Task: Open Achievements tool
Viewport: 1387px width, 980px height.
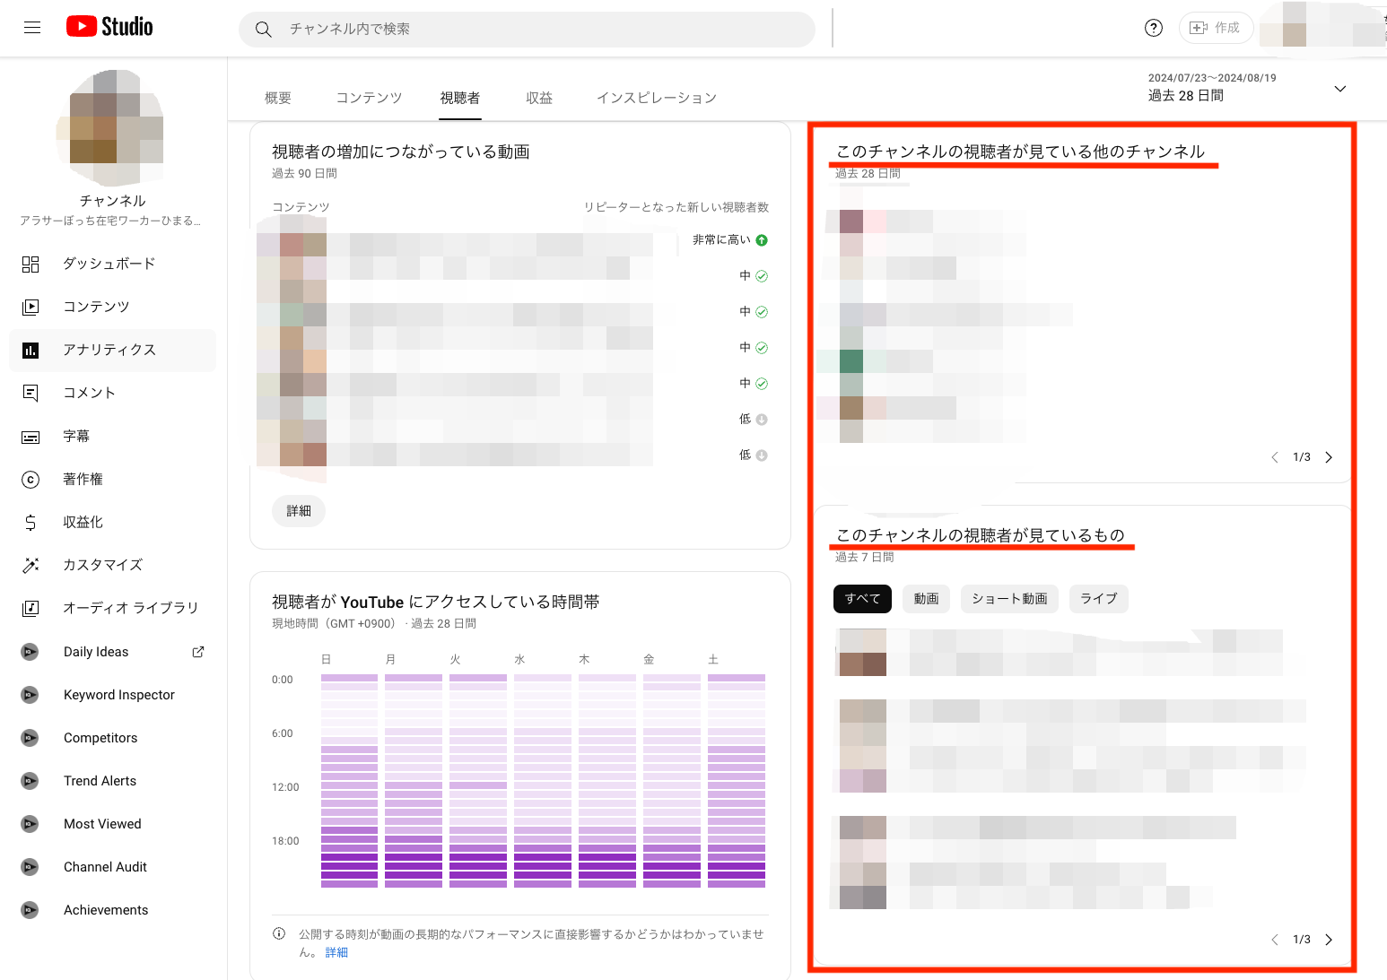Action: point(112,910)
